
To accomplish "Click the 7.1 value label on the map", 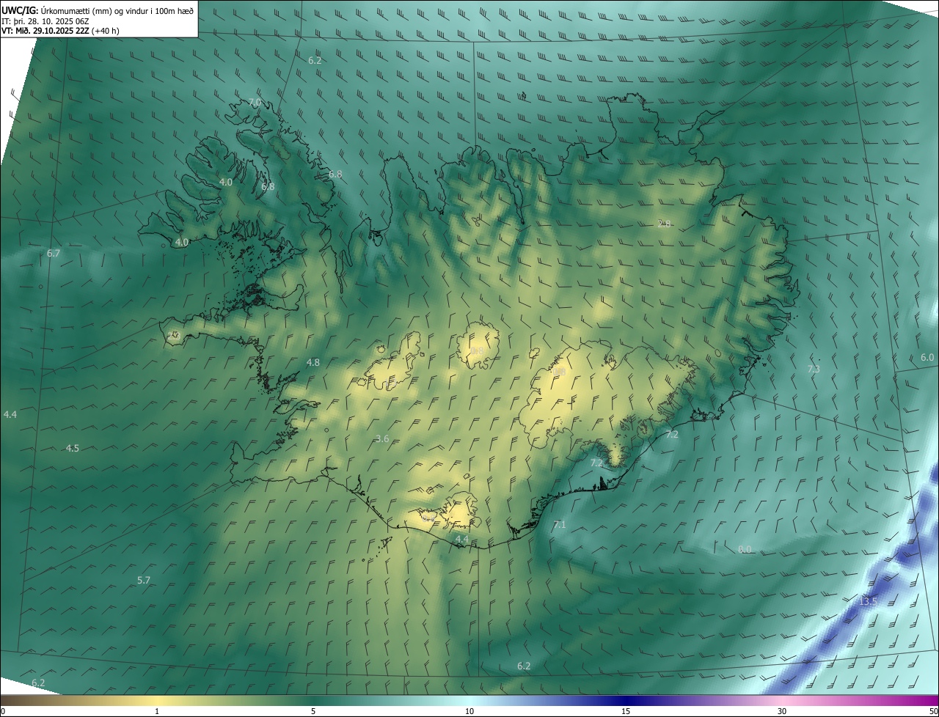I will 560,524.
